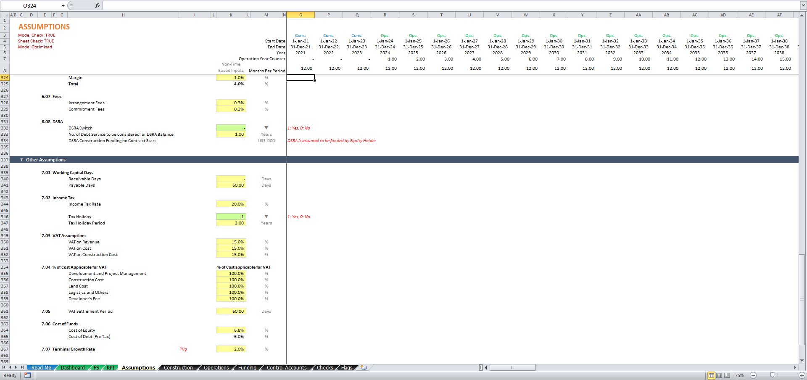Image resolution: width=807 pixels, height=380 pixels.
Task: Open the Checks sheet tab
Action: [x=325, y=367]
